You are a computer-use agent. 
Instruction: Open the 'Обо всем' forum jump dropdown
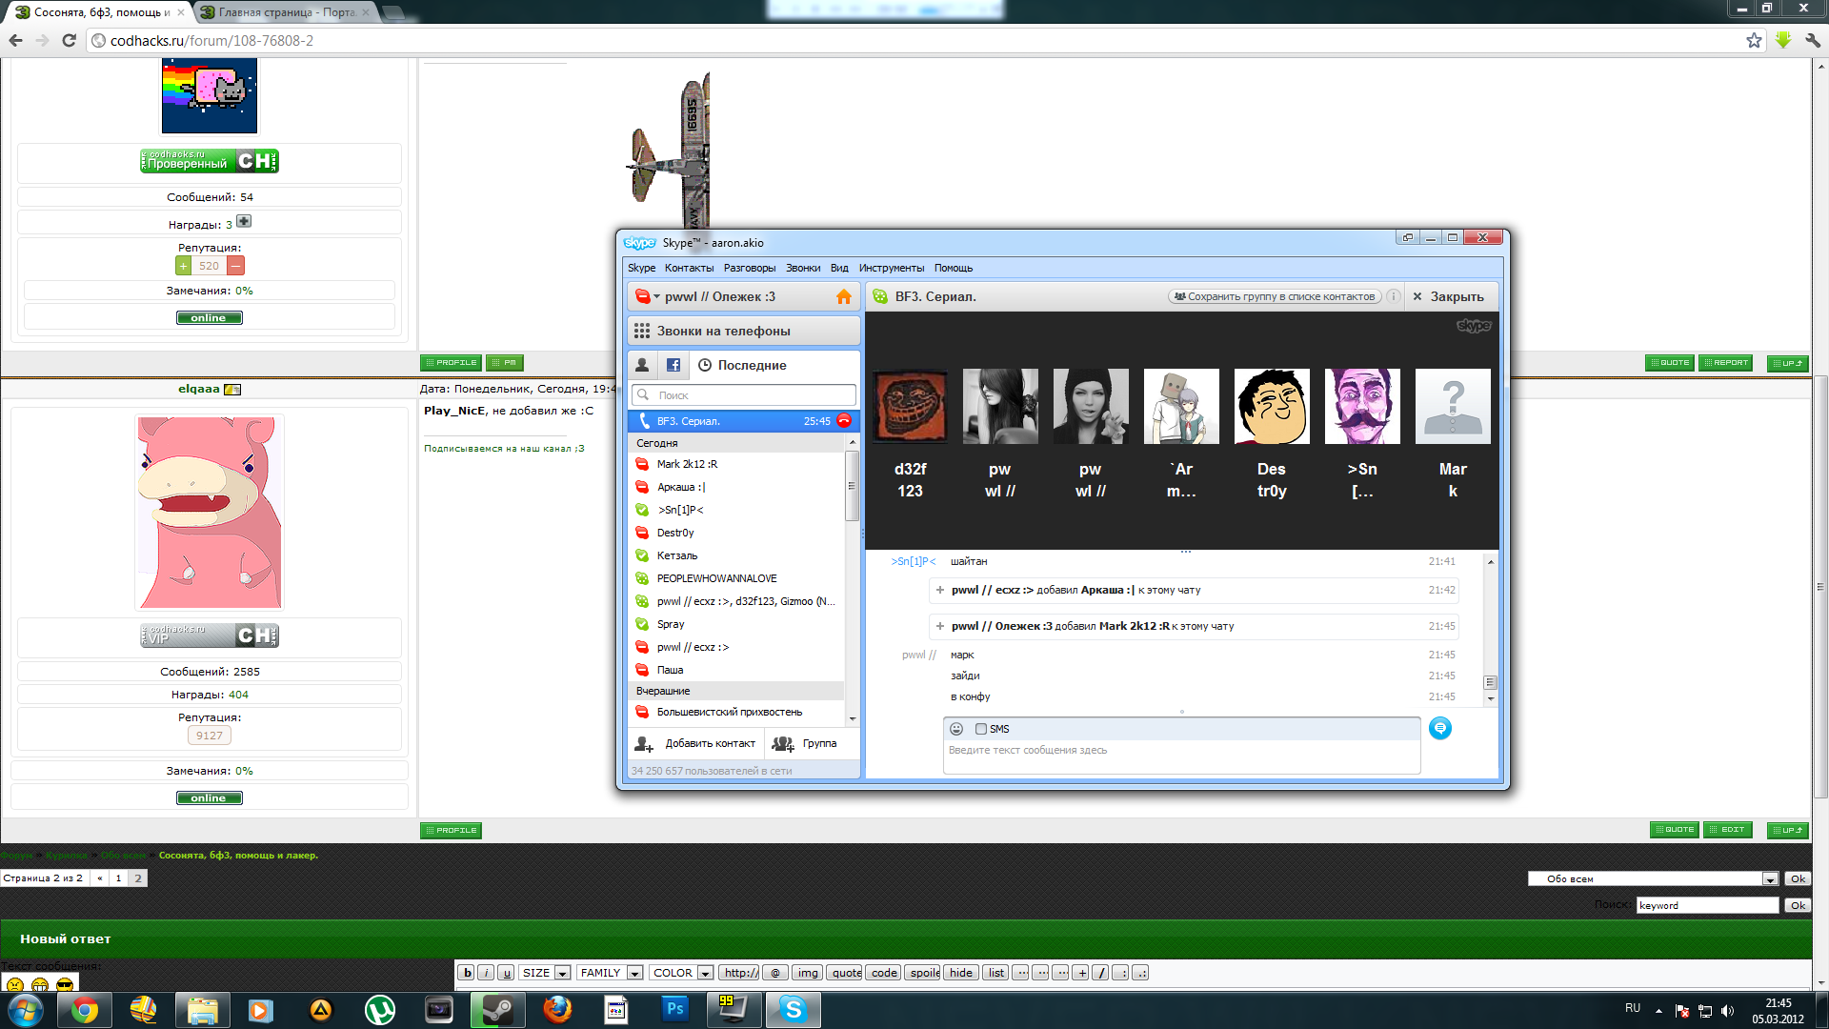tap(1653, 878)
